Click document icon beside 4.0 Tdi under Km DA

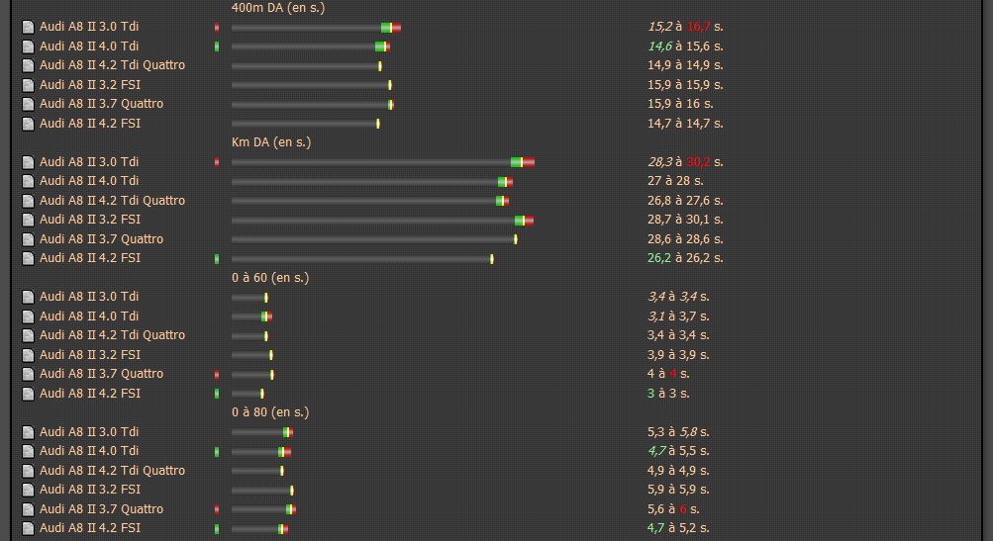(x=28, y=181)
